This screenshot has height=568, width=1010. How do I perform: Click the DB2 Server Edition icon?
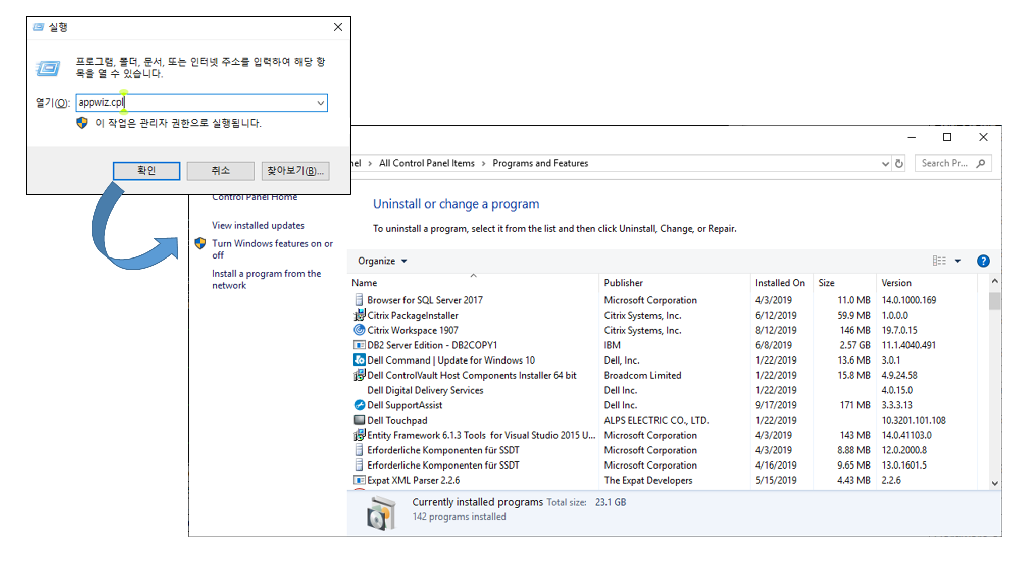[359, 345]
